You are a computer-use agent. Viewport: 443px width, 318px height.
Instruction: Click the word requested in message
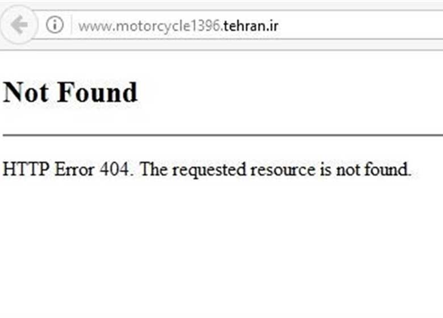point(209,170)
